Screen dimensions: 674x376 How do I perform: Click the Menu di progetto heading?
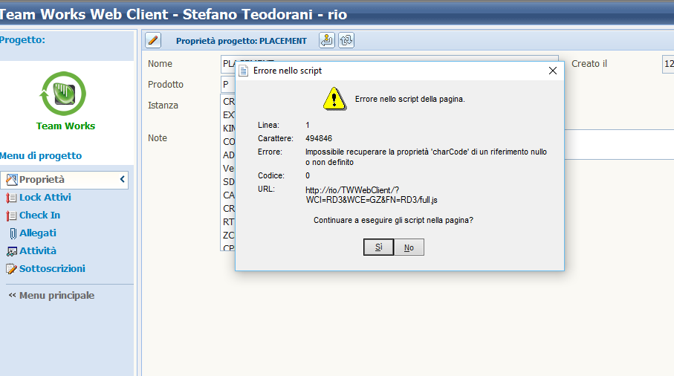(x=41, y=155)
